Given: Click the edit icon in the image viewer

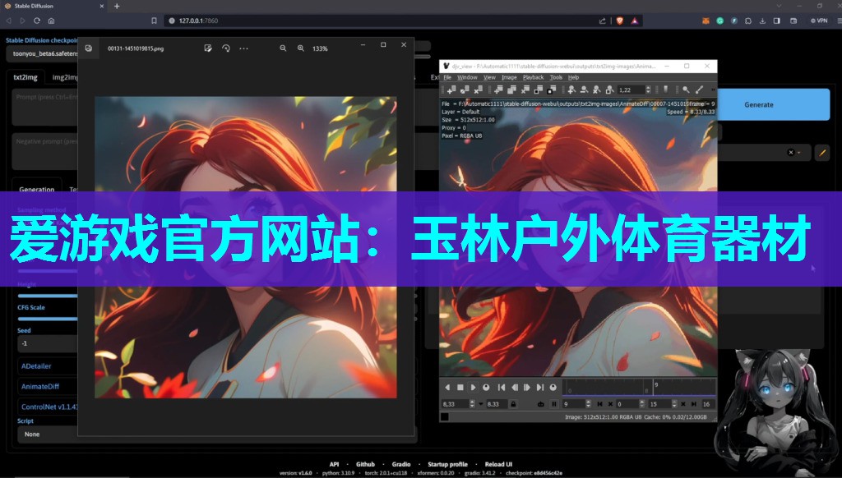Looking at the screenshot, I should [x=208, y=48].
